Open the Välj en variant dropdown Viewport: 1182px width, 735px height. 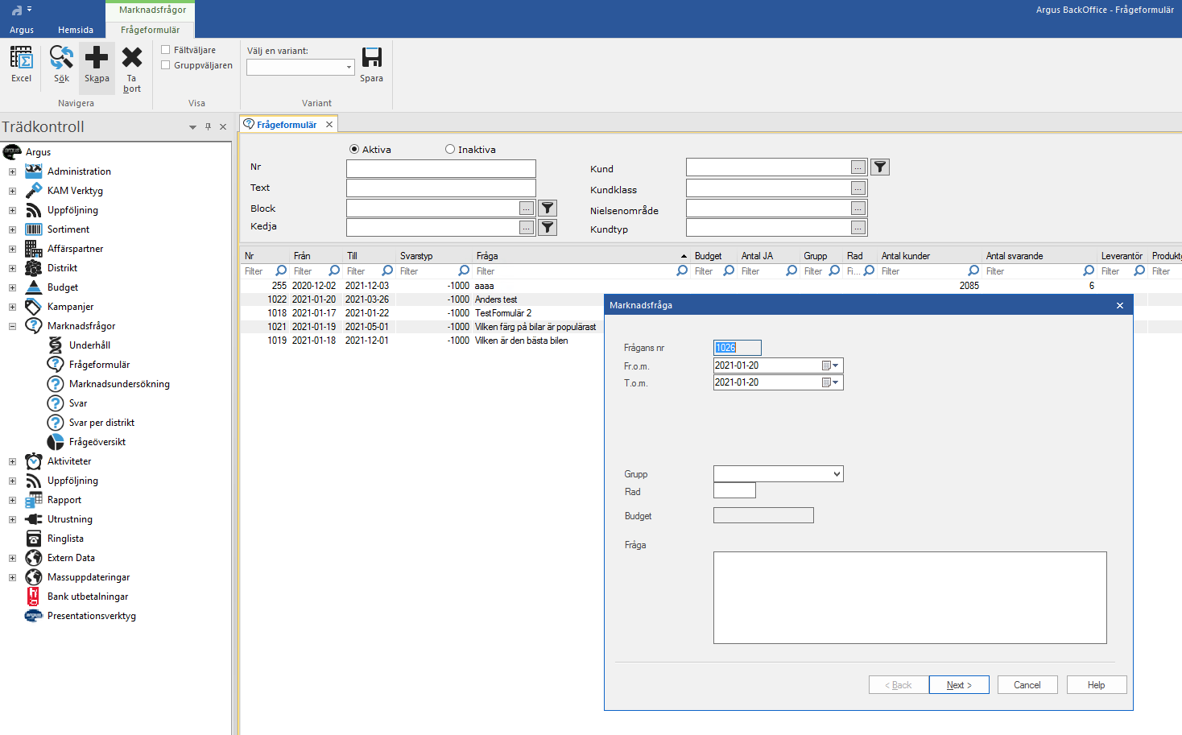pos(349,68)
